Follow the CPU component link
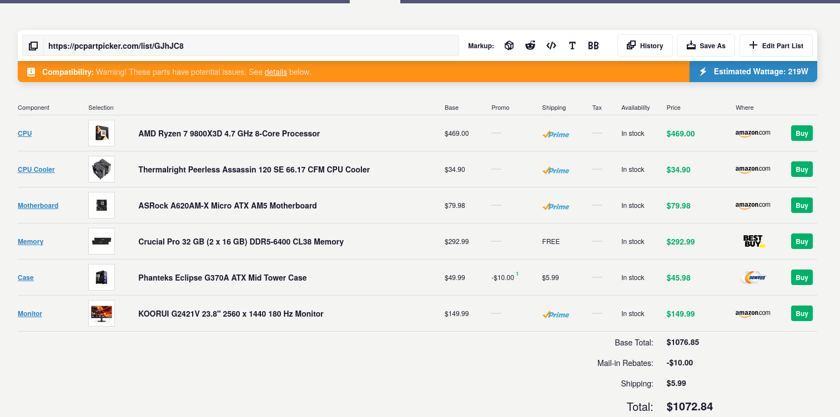The image size is (840, 417). tap(25, 134)
